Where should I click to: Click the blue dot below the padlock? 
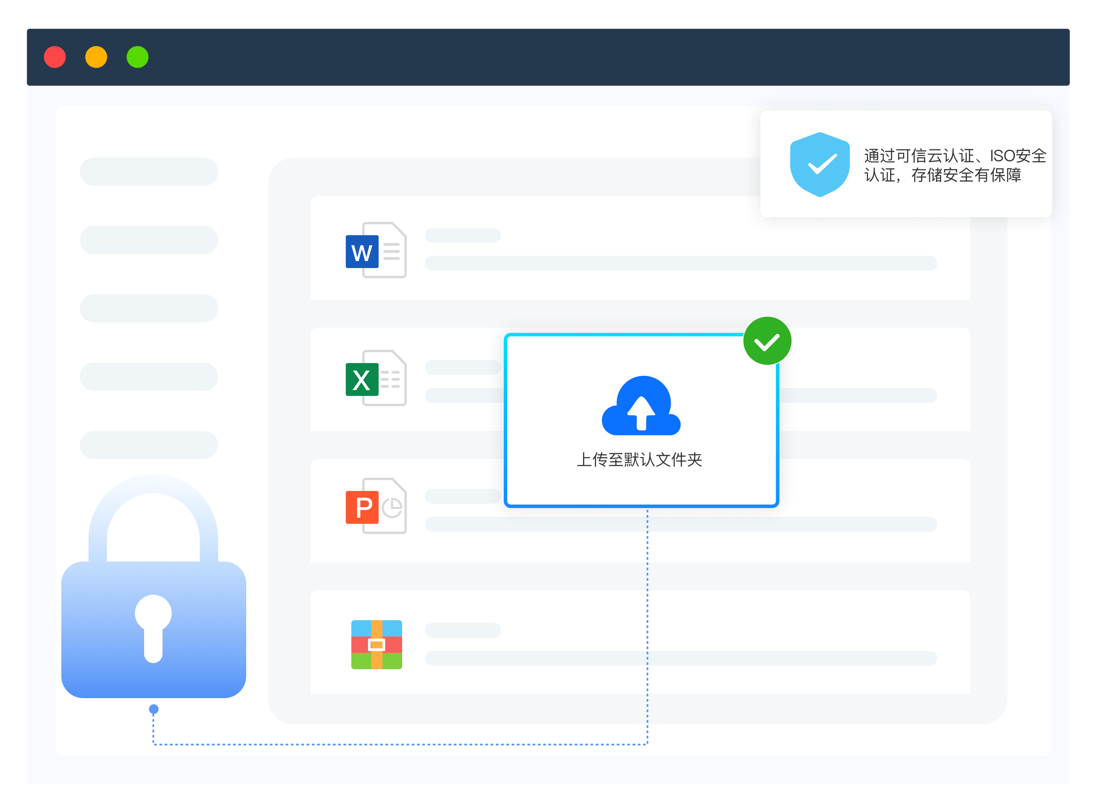[x=153, y=709]
